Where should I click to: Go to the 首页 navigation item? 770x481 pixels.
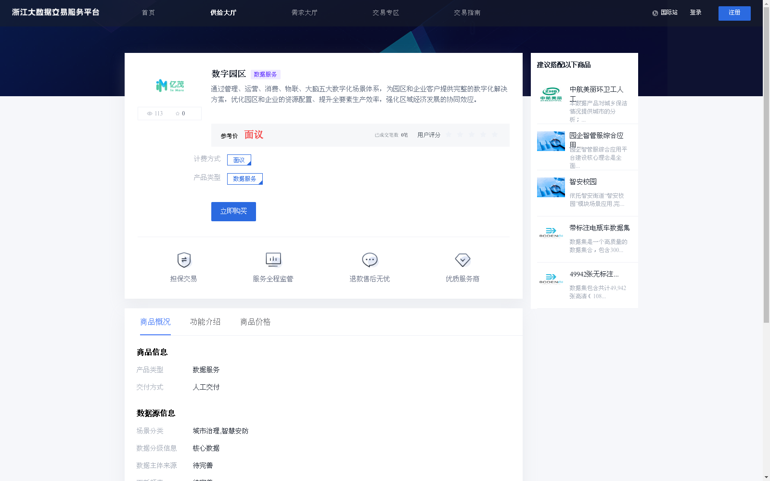pyautogui.click(x=148, y=13)
